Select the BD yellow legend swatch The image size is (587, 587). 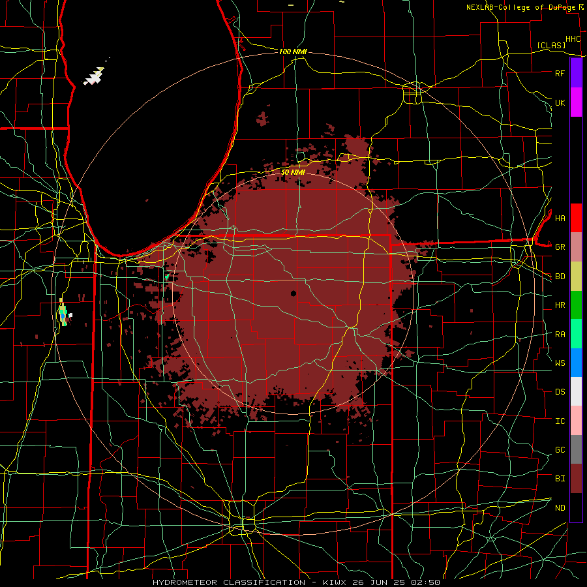coord(576,277)
